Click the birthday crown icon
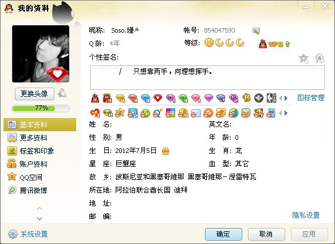 click(x=165, y=151)
